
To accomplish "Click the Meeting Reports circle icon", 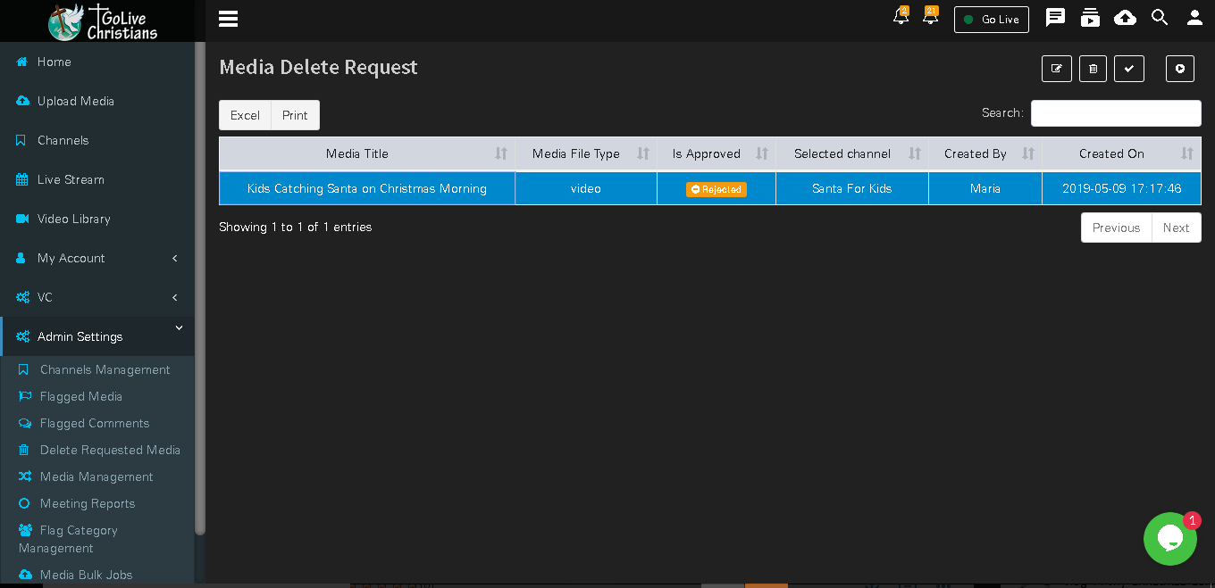I will (x=24, y=503).
